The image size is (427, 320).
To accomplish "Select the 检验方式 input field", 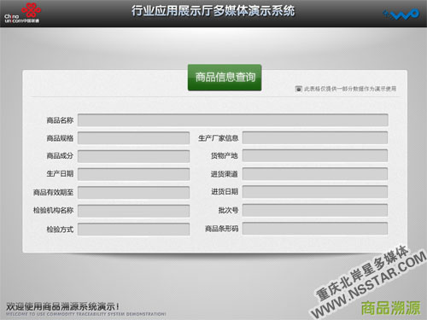I will point(133,229).
